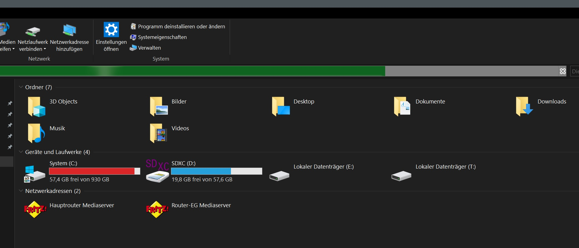Click the 'Geräte und Laufwerke (4)' header text
Image resolution: width=579 pixels, height=248 pixels.
point(58,152)
